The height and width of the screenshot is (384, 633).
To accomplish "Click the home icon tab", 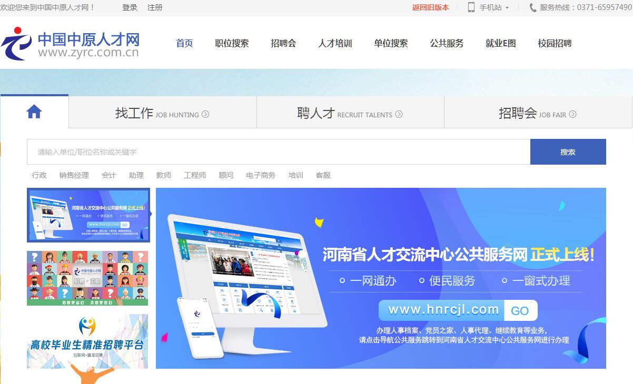I will click(34, 112).
